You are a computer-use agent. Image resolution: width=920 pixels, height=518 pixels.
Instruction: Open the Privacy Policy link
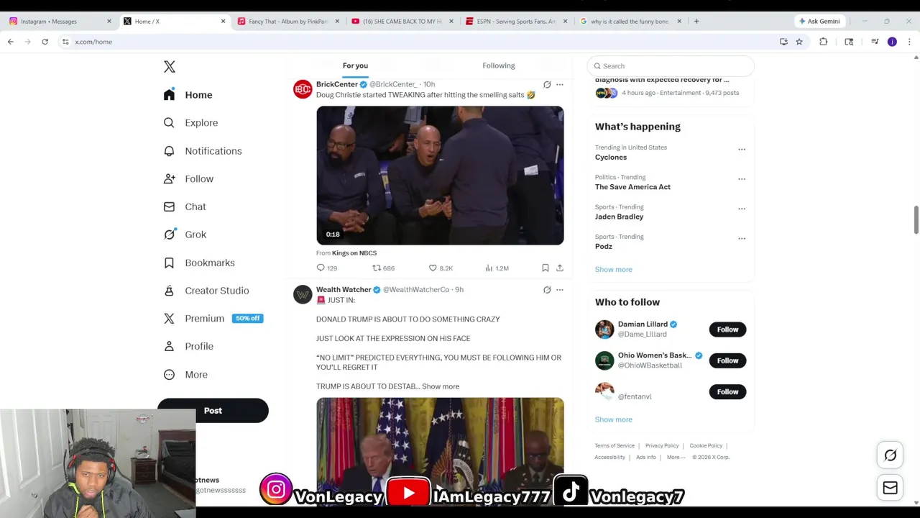click(x=662, y=446)
